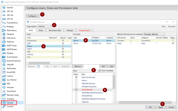Open the Change Report tab
Screen dimensions: 178x111
point(85,30)
